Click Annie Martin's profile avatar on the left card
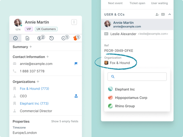 18,23
